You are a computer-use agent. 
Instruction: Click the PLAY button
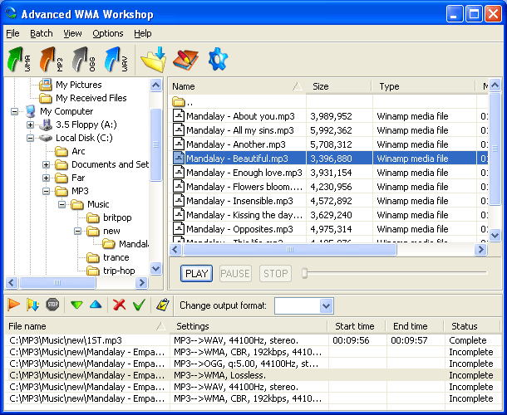pyautogui.click(x=197, y=274)
